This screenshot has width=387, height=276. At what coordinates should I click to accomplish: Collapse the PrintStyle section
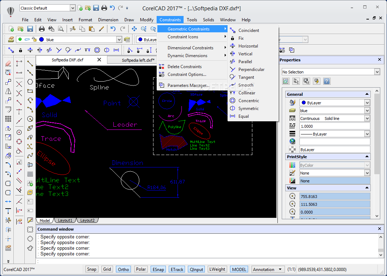[x=367, y=157]
